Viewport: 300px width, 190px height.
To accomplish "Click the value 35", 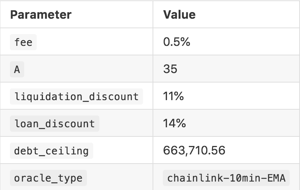I will pyautogui.click(x=170, y=69).
